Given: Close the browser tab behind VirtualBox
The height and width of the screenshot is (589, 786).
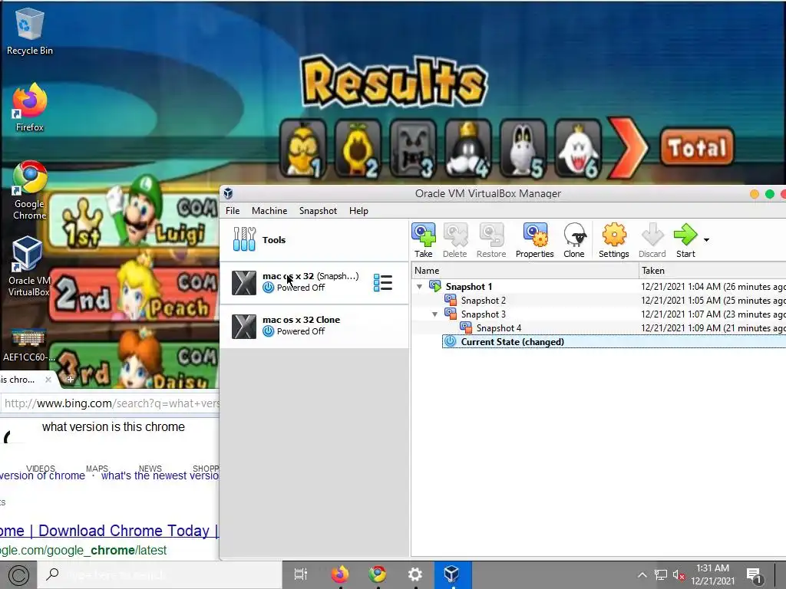Looking at the screenshot, I should (x=48, y=380).
